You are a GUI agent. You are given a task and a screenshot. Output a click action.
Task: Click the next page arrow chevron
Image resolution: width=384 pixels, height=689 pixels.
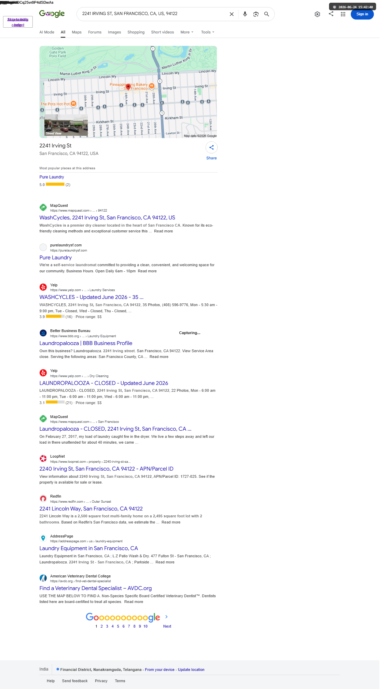166,617
